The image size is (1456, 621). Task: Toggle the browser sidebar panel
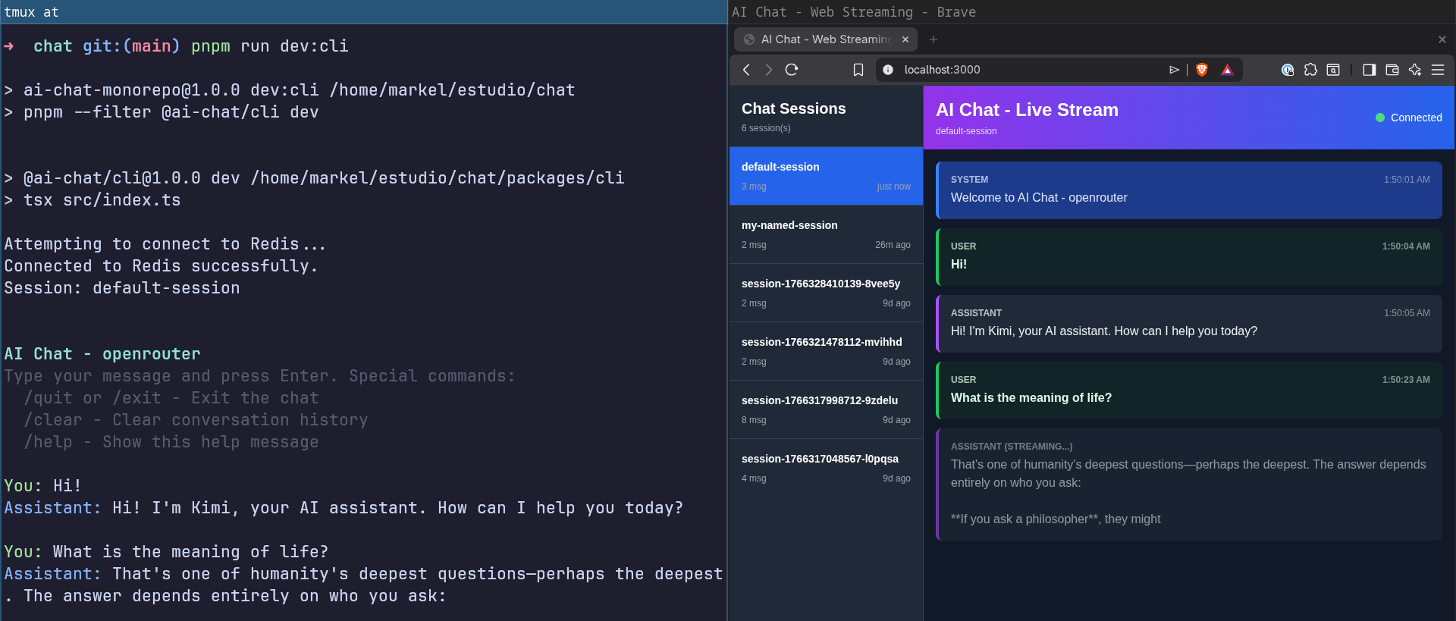coord(1369,70)
